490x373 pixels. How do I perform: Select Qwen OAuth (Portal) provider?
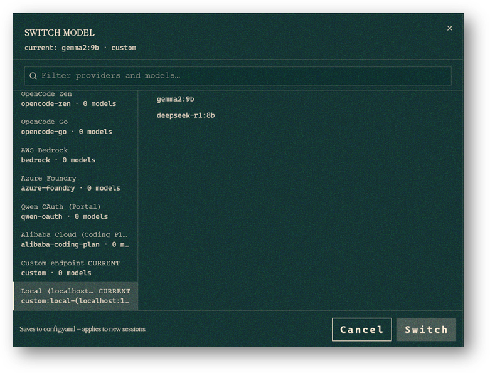click(75, 212)
